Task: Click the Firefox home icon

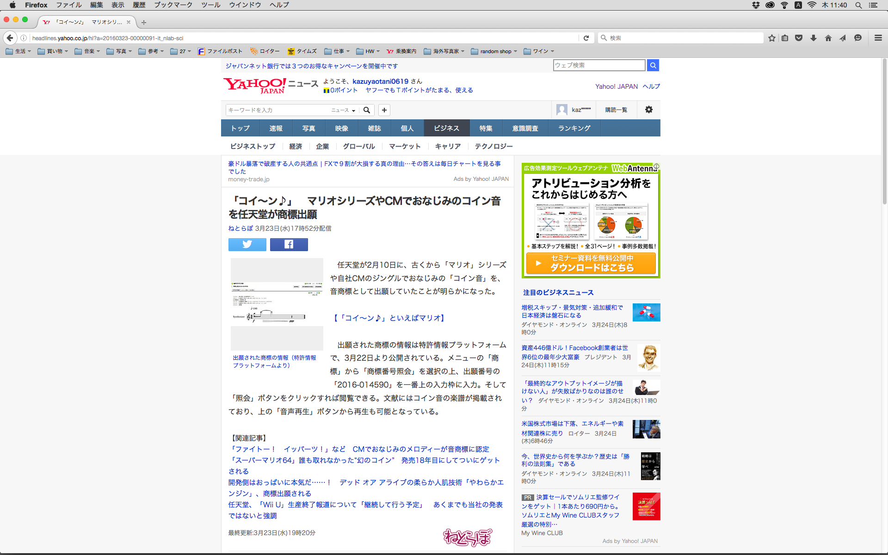Action: click(828, 38)
